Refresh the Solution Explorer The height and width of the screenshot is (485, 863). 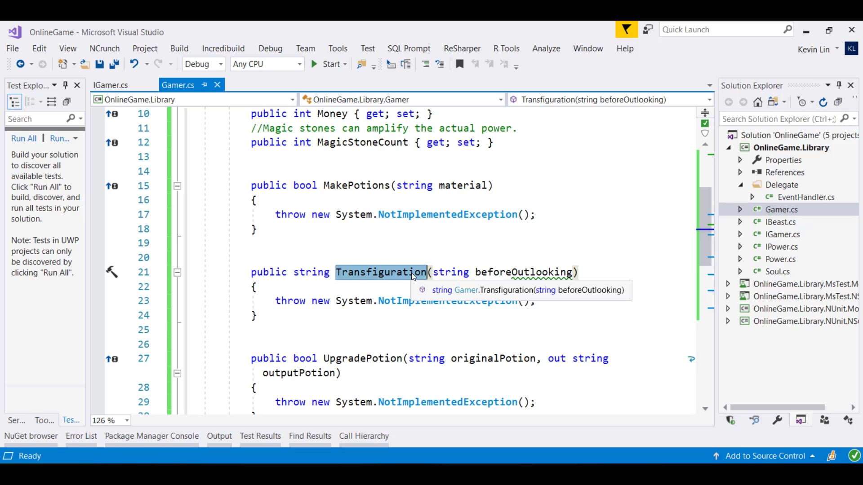(x=823, y=102)
